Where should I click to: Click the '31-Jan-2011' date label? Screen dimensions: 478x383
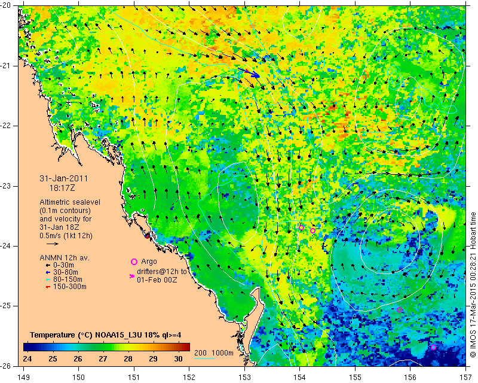(x=64, y=179)
